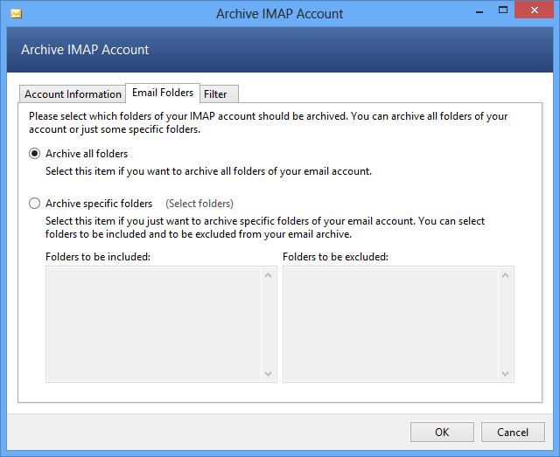This screenshot has height=457, width=560.
Task: Select the Archive all folders radio button
Action: pos(35,154)
